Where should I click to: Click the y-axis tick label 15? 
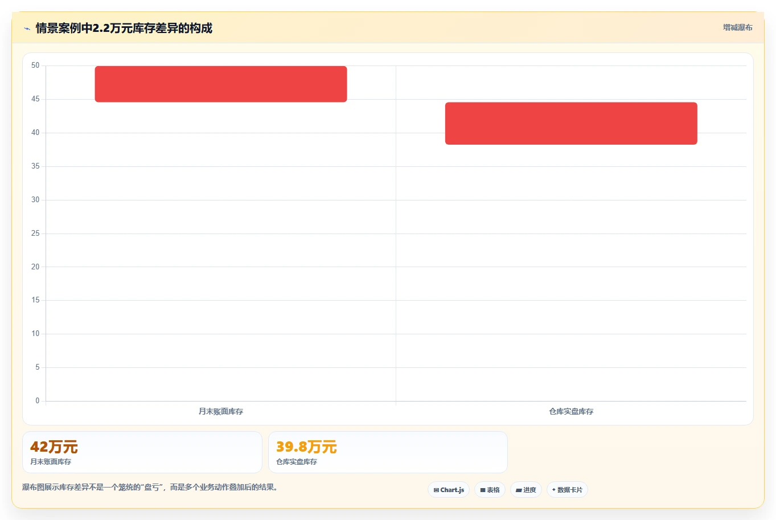click(x=35, y=300)
